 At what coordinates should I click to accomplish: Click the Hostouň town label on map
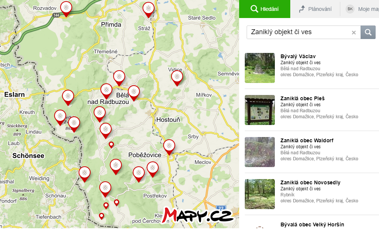(168, 119)
